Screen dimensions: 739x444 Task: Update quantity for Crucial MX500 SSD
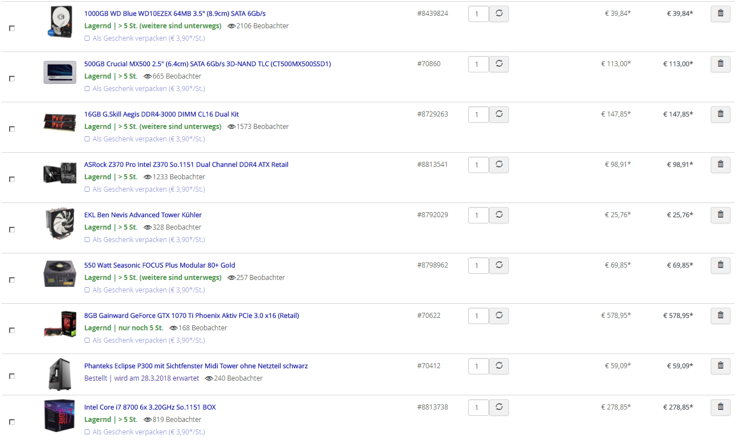(x=499, y=64)
